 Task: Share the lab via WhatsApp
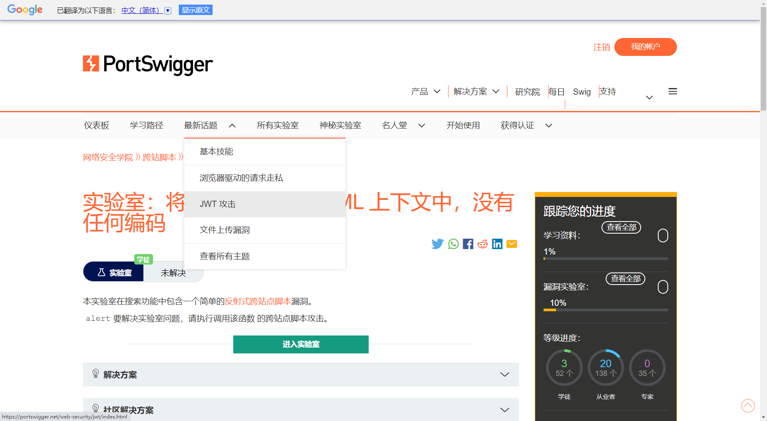click(x=453, y=244)
